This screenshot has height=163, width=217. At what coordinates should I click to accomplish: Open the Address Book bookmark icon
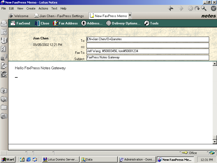pyautogui.click(x=4, y=40)
